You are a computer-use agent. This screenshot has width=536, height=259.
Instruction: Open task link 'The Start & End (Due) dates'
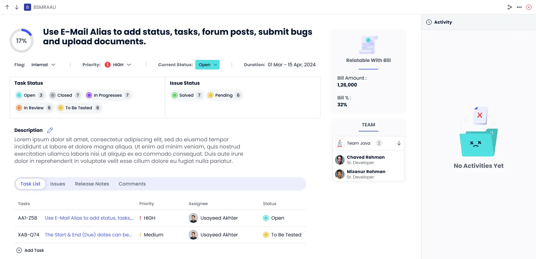pyautogui.click(x=88, y=235)
